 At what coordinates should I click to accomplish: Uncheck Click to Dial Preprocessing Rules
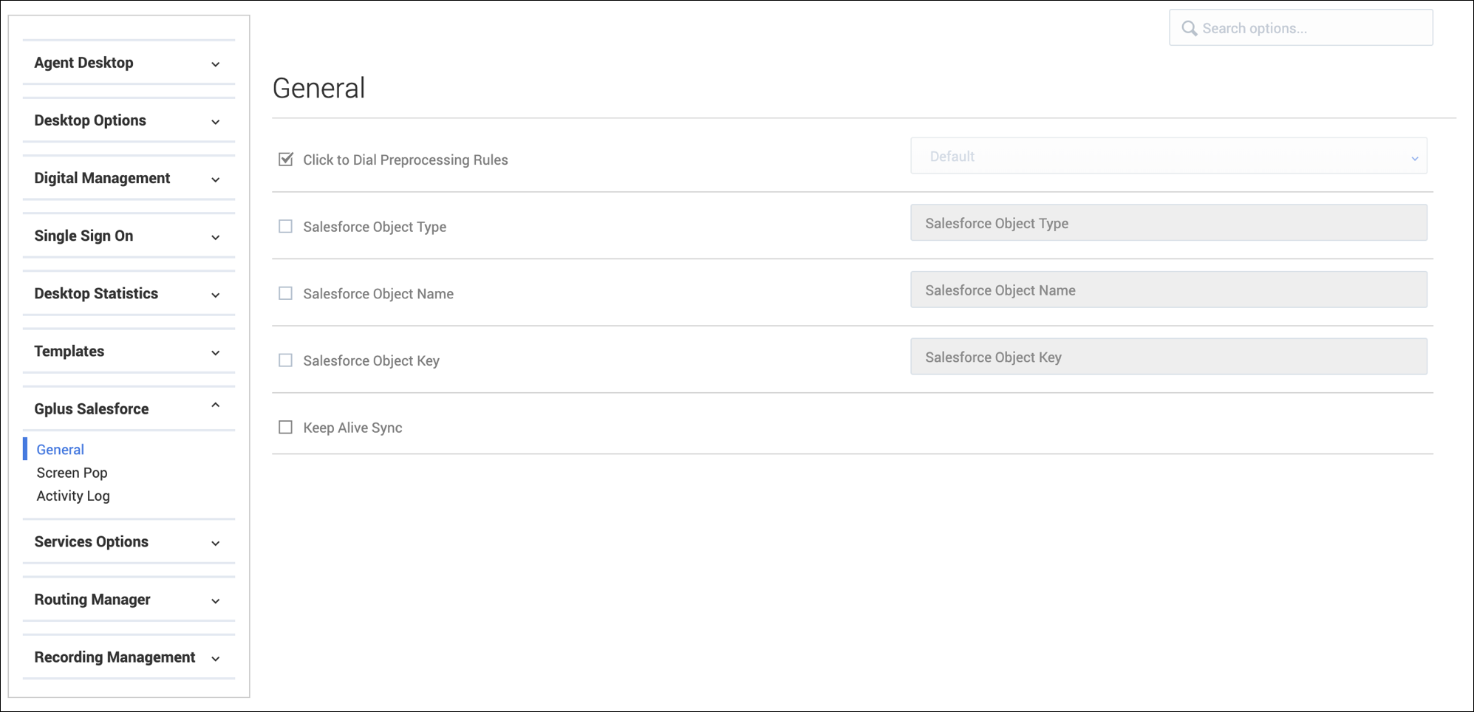pyautogui.click(x=286, y=160)
